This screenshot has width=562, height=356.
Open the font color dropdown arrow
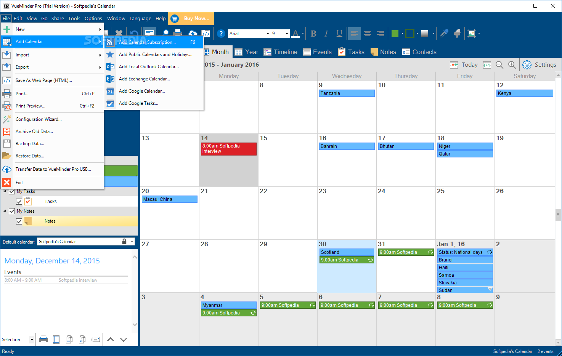(303, 34)
